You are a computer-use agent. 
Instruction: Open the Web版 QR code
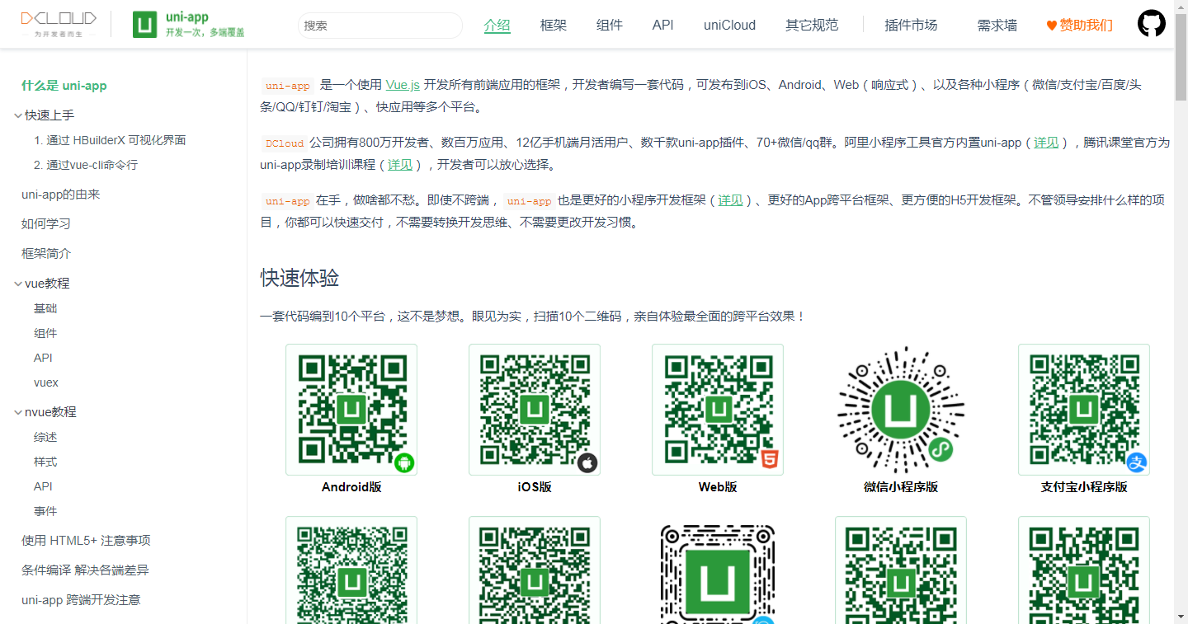point(718,410)
